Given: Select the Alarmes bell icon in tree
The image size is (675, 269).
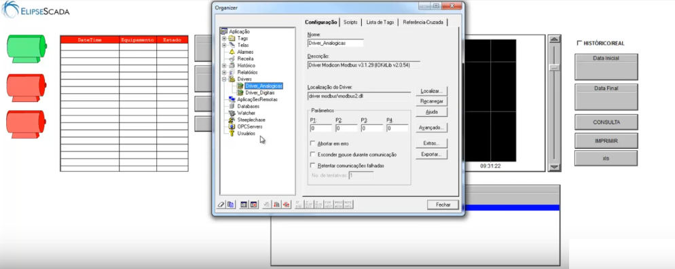Looking at the screenshot, I should pyautogui.click(x=232, y=52).
